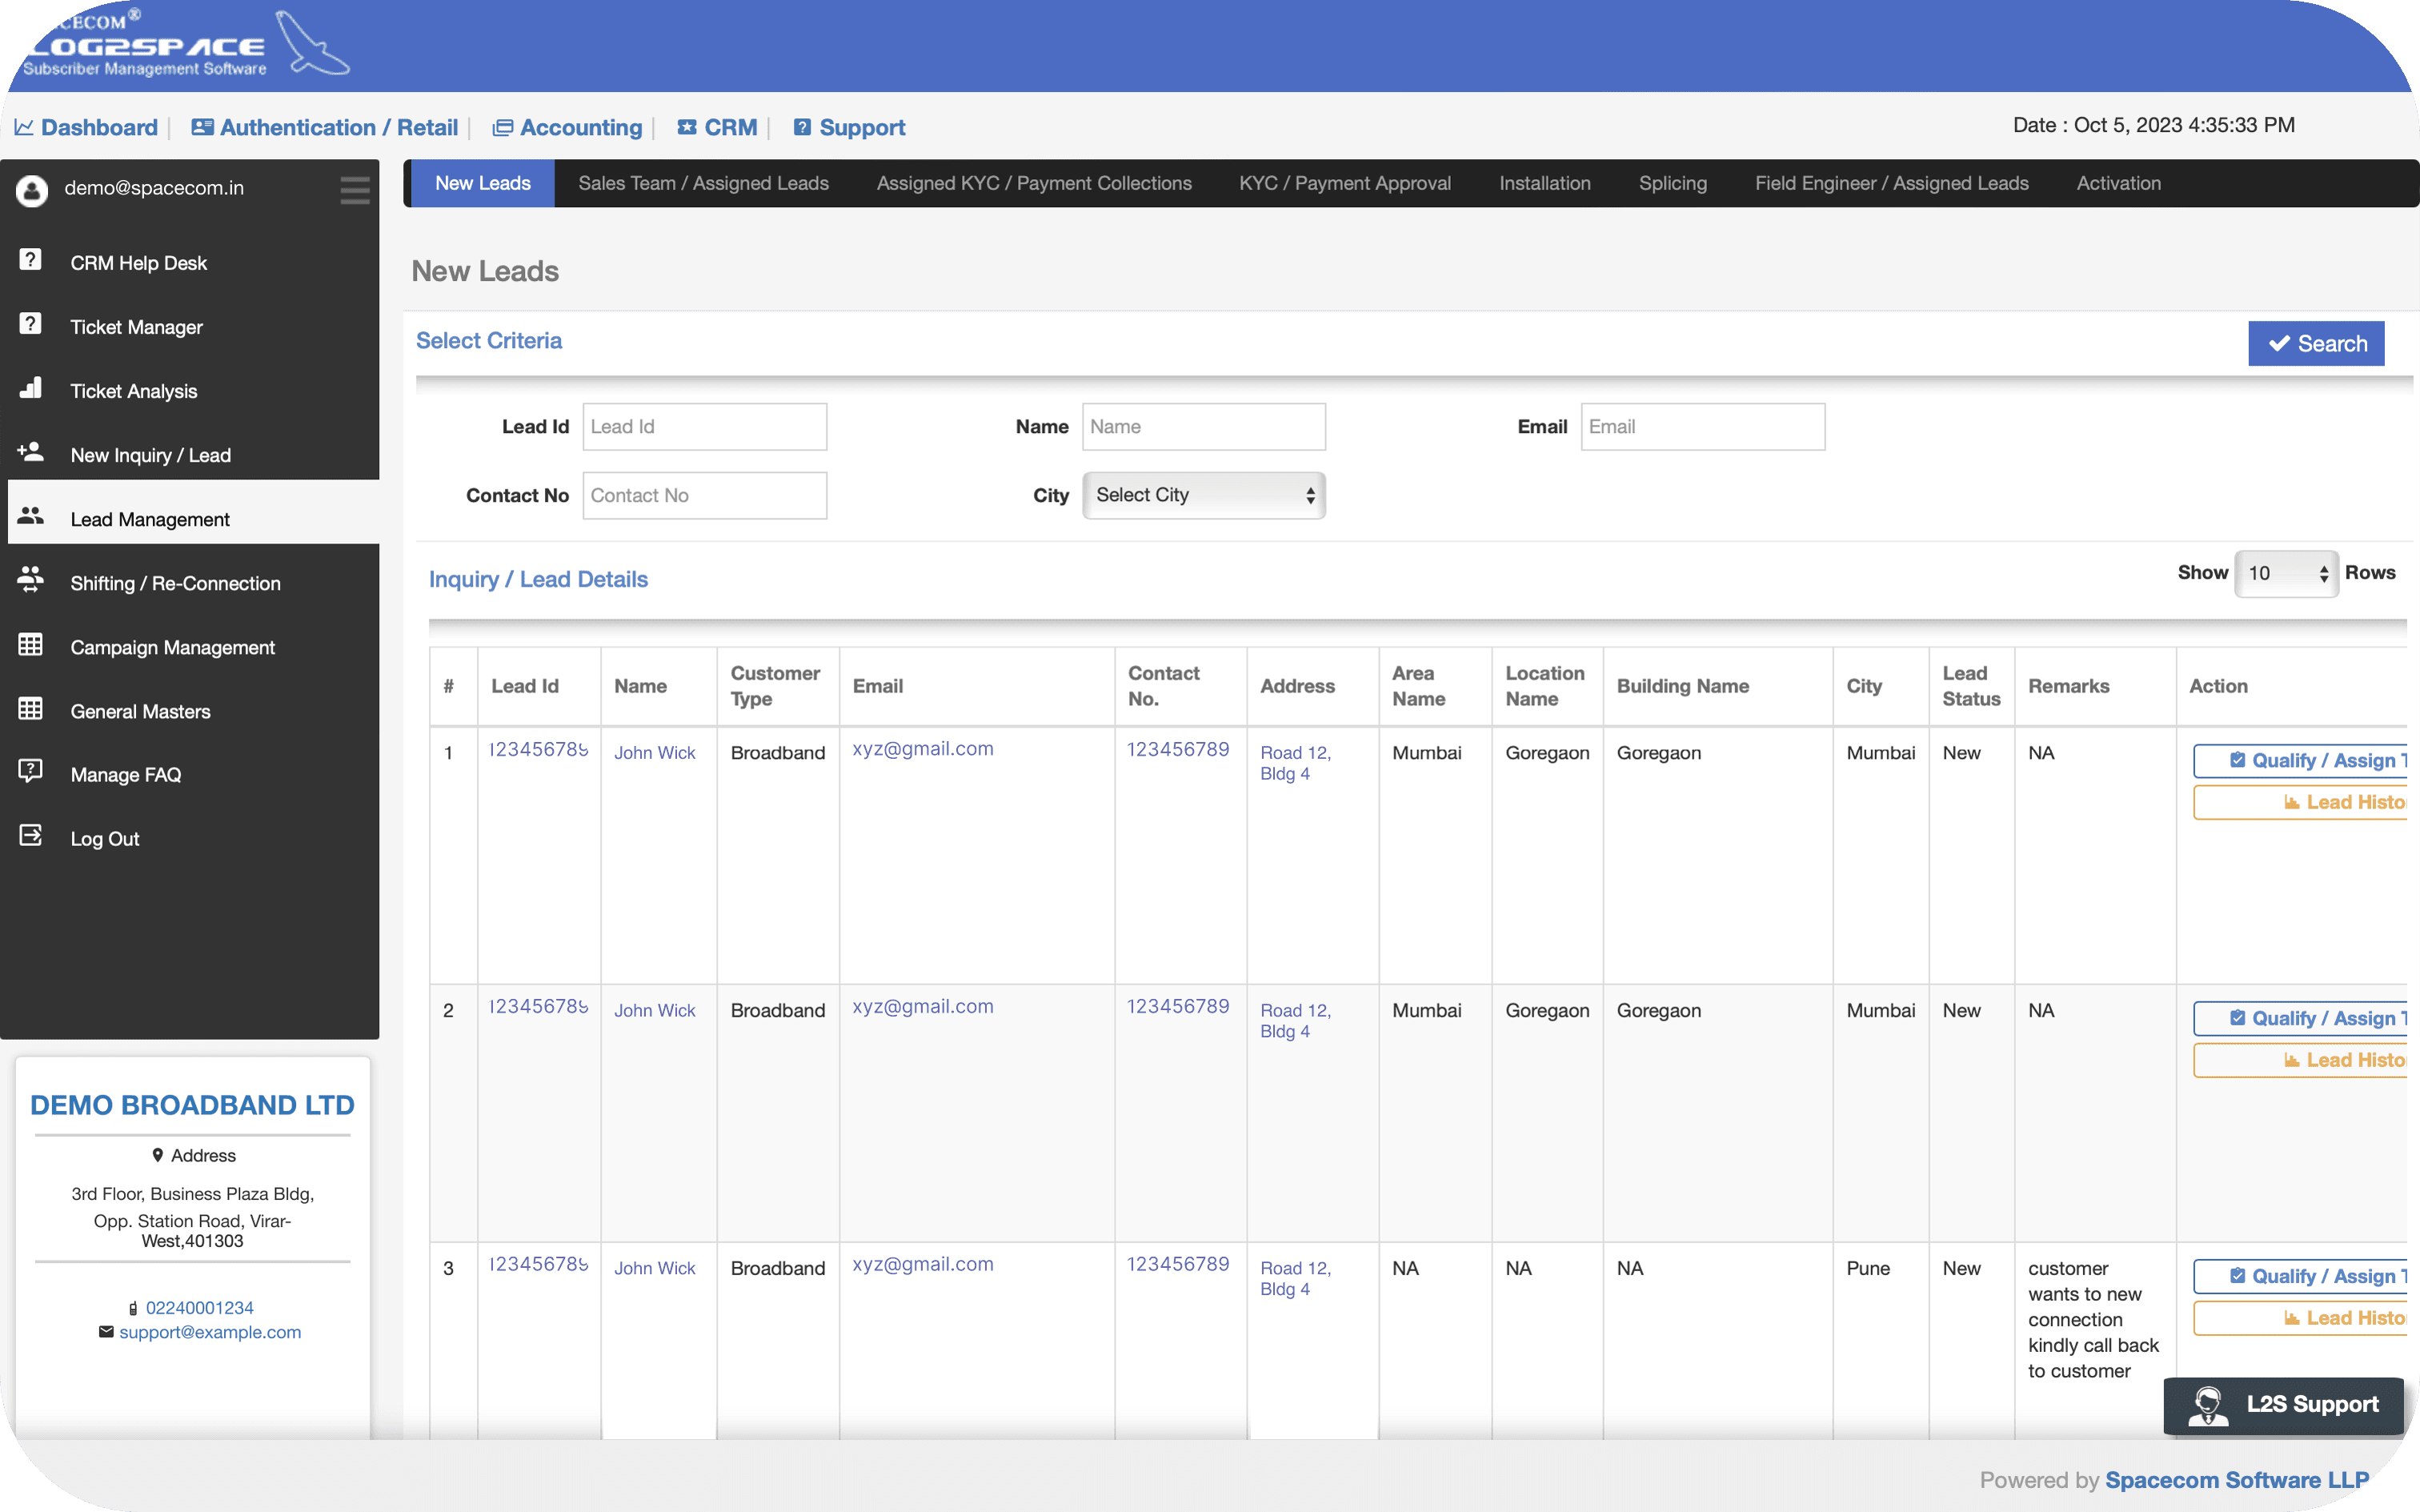Click the Accounting icon in the top nav

coord(502,128)
